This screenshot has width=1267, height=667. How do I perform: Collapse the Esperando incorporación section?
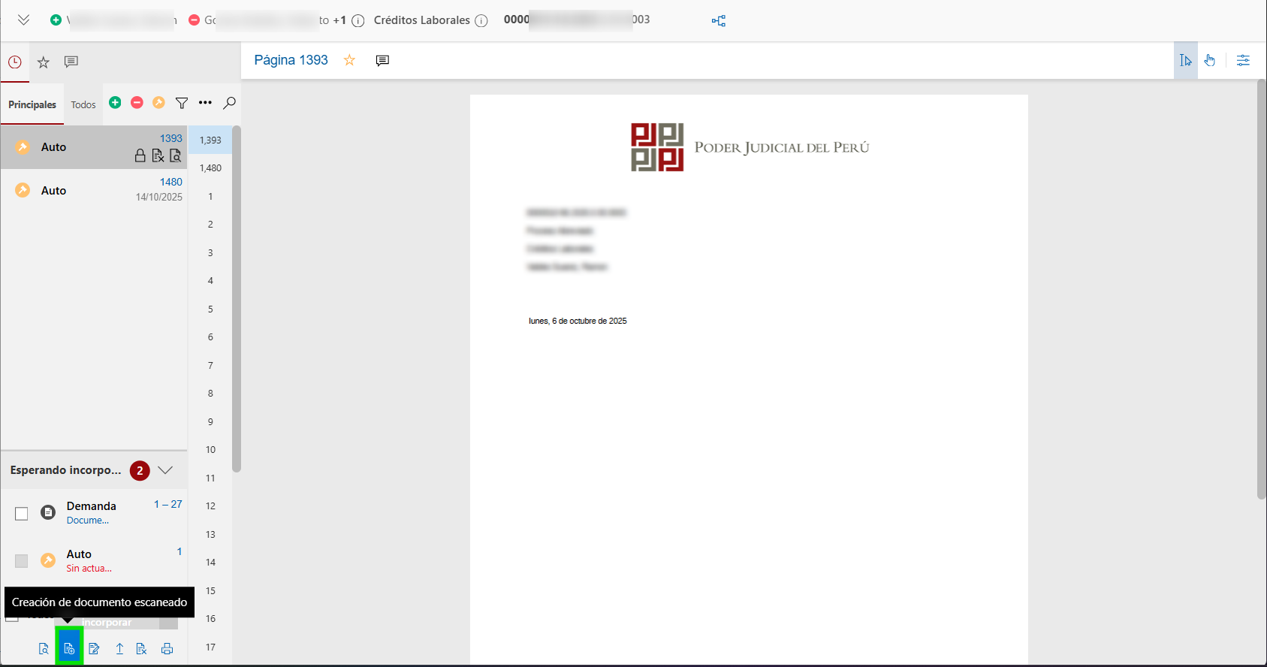click(x=165, y=470)
